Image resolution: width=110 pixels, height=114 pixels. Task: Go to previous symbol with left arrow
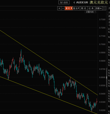(x=74, y=3)
